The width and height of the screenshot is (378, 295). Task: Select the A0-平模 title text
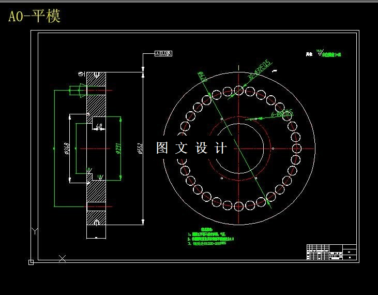pos(34,16)
